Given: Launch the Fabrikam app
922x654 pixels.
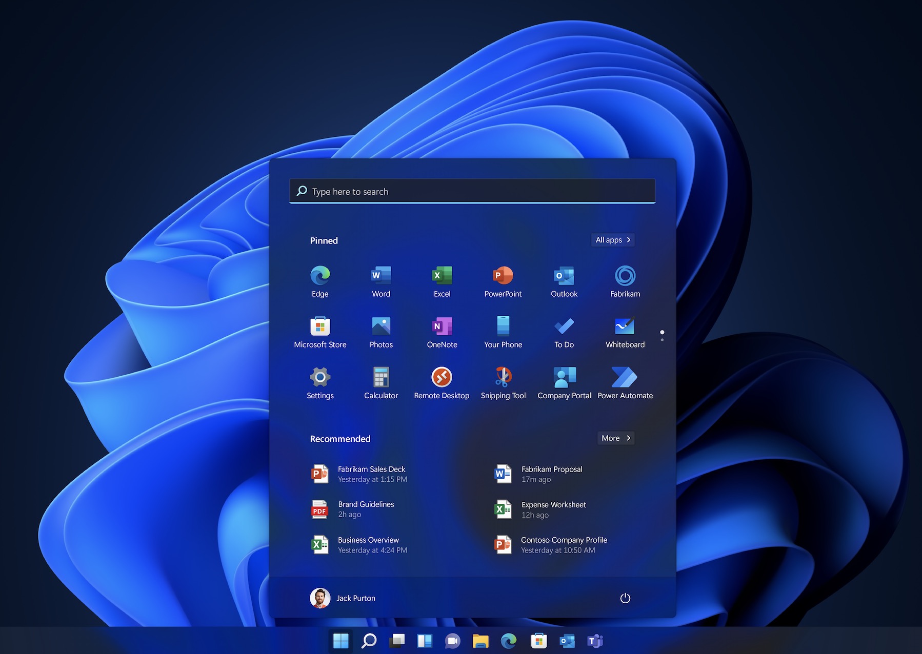Looking at the screenshot, I should pyautogui.click(x=625, y=281).
